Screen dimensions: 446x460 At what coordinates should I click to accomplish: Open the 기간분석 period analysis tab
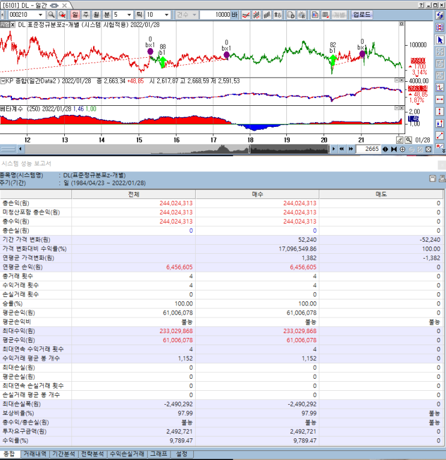click(64, 454)
